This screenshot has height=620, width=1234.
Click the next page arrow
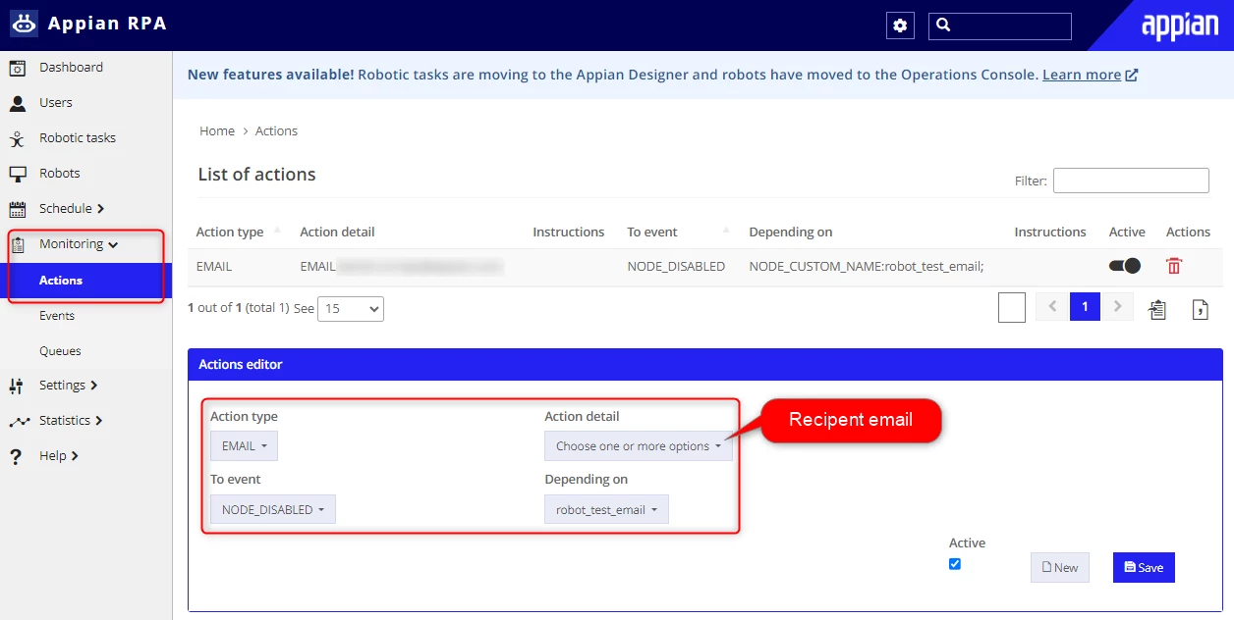[1117, 307]
